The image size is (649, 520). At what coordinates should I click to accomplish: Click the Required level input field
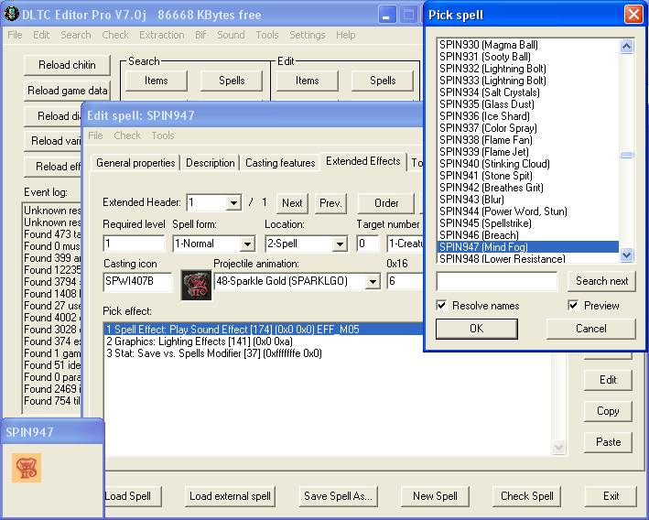click(134, 244)
